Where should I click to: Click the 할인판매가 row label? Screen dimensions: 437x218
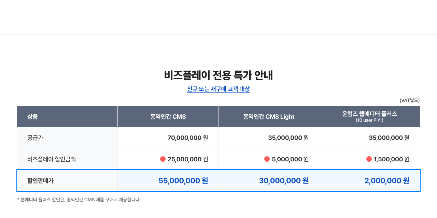40,180
